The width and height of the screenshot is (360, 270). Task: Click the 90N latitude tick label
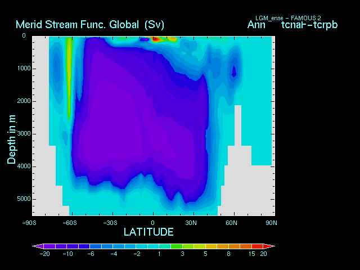point(271,223)
